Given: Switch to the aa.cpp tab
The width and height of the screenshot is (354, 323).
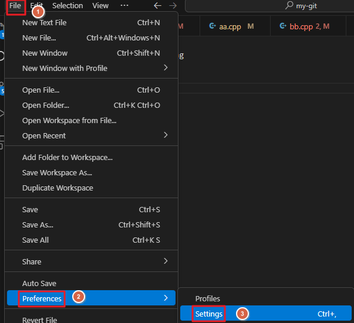Looking at the screenshot, I should [x=235, y=26].
